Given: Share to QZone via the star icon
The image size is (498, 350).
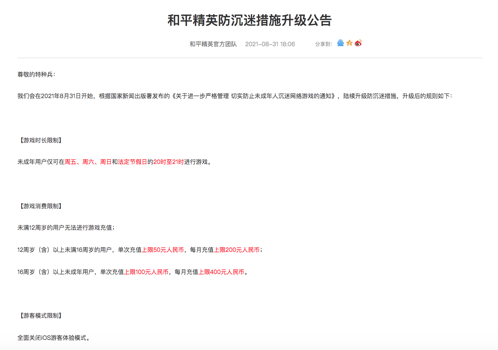Looking at the screenshot, I should click(x=349, y=43).
